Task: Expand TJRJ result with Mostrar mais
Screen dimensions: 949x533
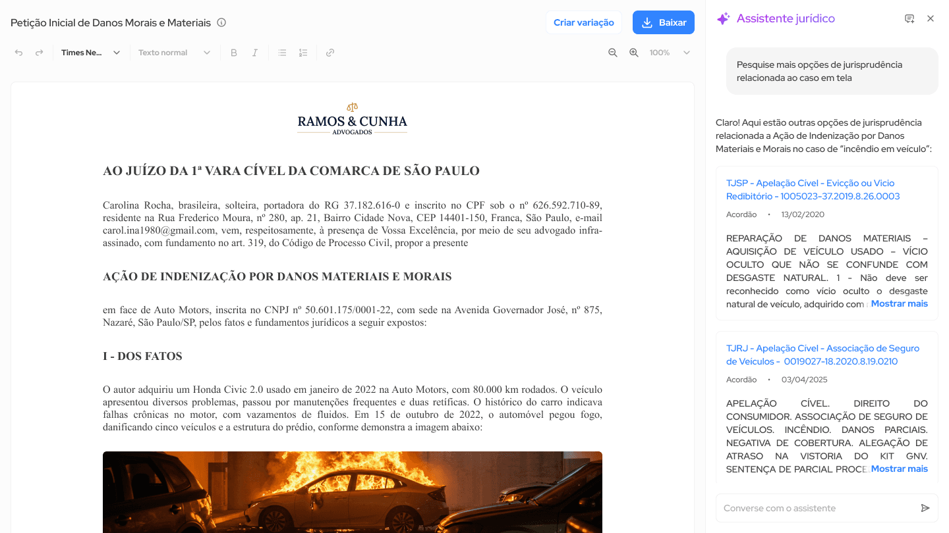Action: [899, 469]
